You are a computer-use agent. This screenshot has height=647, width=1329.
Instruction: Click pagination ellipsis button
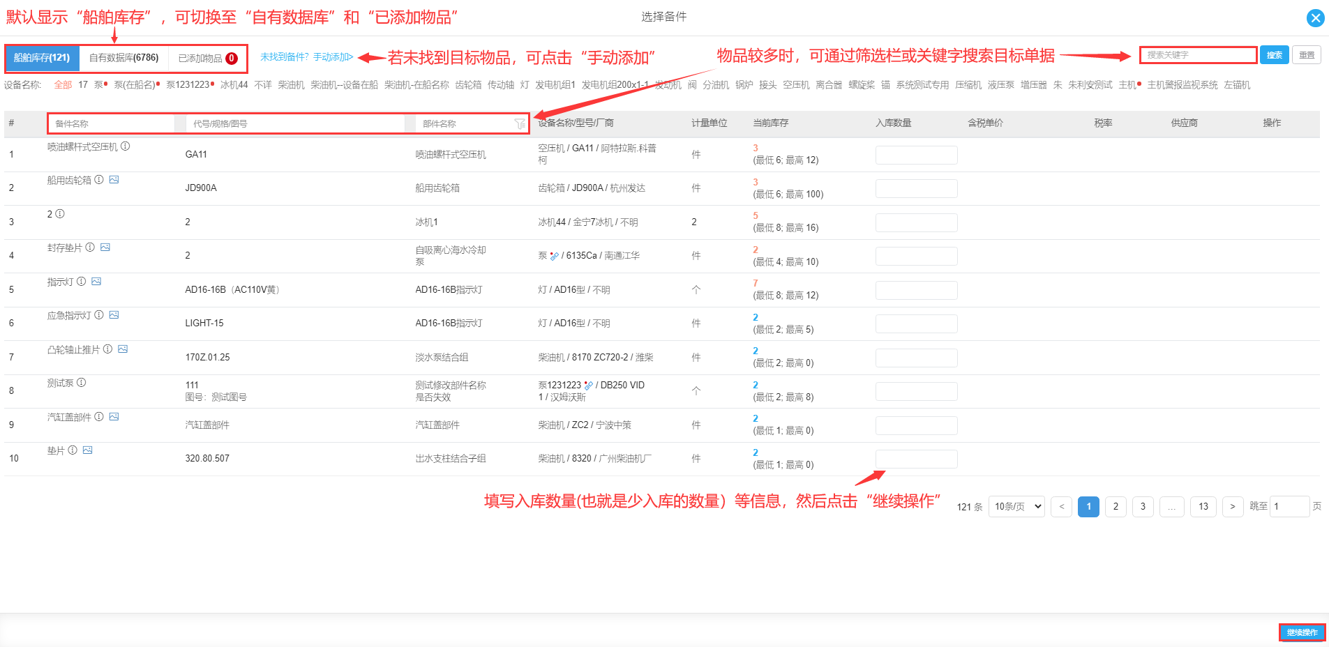coord(1171,507)
